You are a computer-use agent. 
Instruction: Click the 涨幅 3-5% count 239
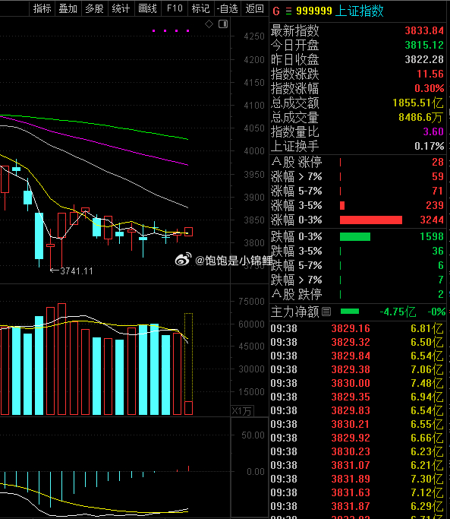[435, 205]
